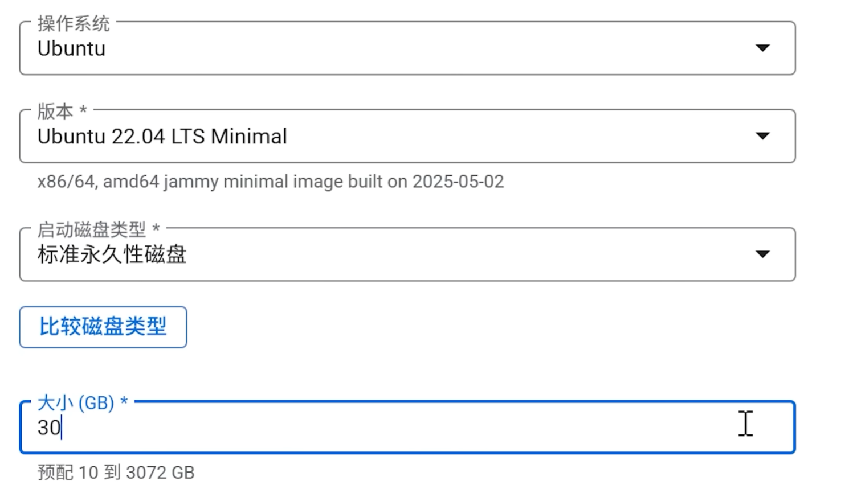Click the 操作系统 dropdown arrow icon
Screen dimensions: 849x493
[x=762, y=48]
